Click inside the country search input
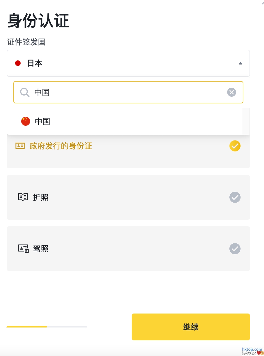This screenshot has height=356, width=264. point(128,92)
